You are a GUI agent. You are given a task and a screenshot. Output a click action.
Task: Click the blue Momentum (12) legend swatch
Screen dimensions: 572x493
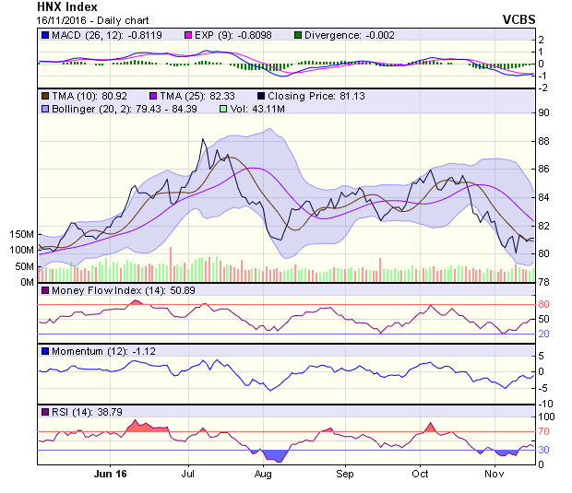[x=43, y=351]
